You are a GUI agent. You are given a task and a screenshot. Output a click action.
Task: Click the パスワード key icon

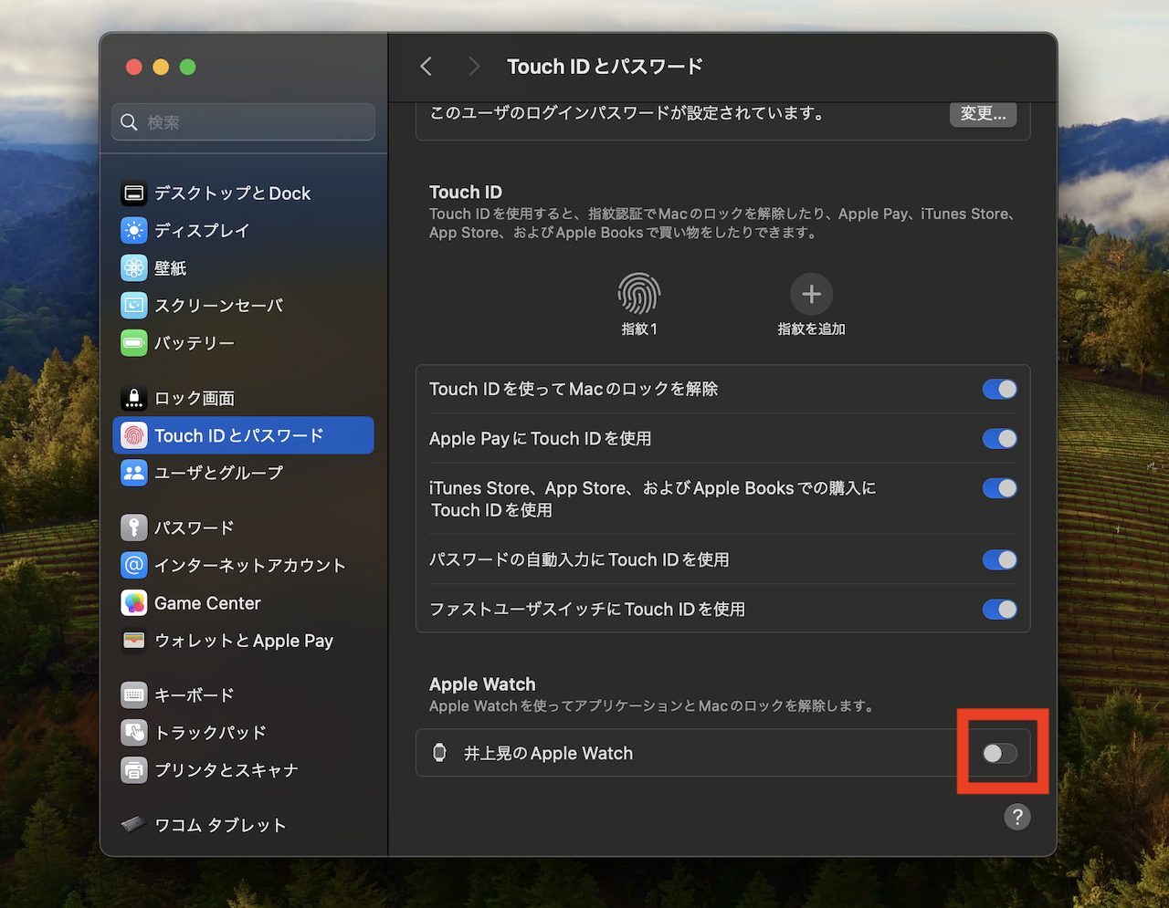(134, 527)
